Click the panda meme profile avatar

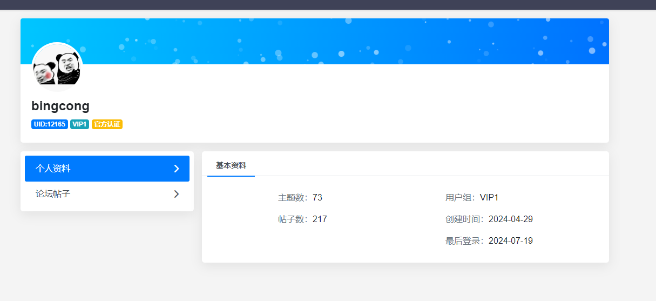tap(57, 67)
